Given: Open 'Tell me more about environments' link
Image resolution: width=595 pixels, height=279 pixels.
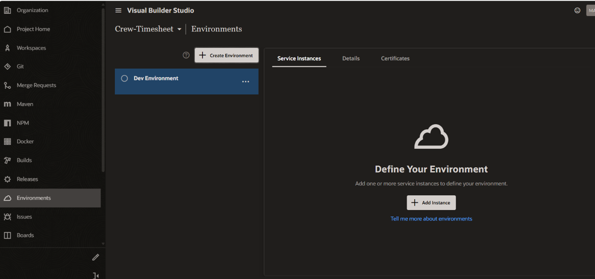Looking at the screenshot, I should pos(431,219).
